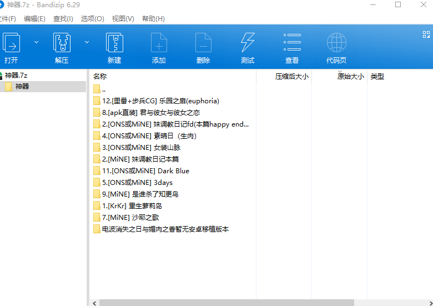
Task: Open the 代码页 globe icon
Action: [x=336, y=43]
